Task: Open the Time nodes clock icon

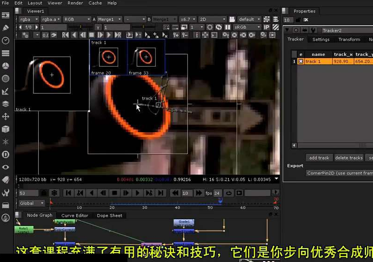Action: pos(6,40)
